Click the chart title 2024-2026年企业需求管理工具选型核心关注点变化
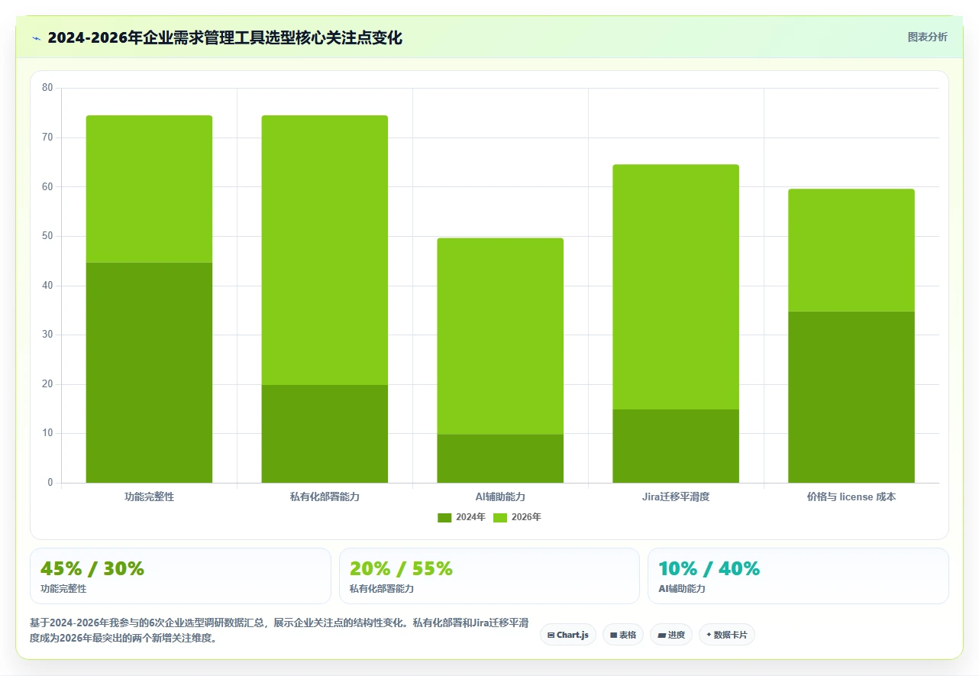979x676 pixels. (225, 37)
